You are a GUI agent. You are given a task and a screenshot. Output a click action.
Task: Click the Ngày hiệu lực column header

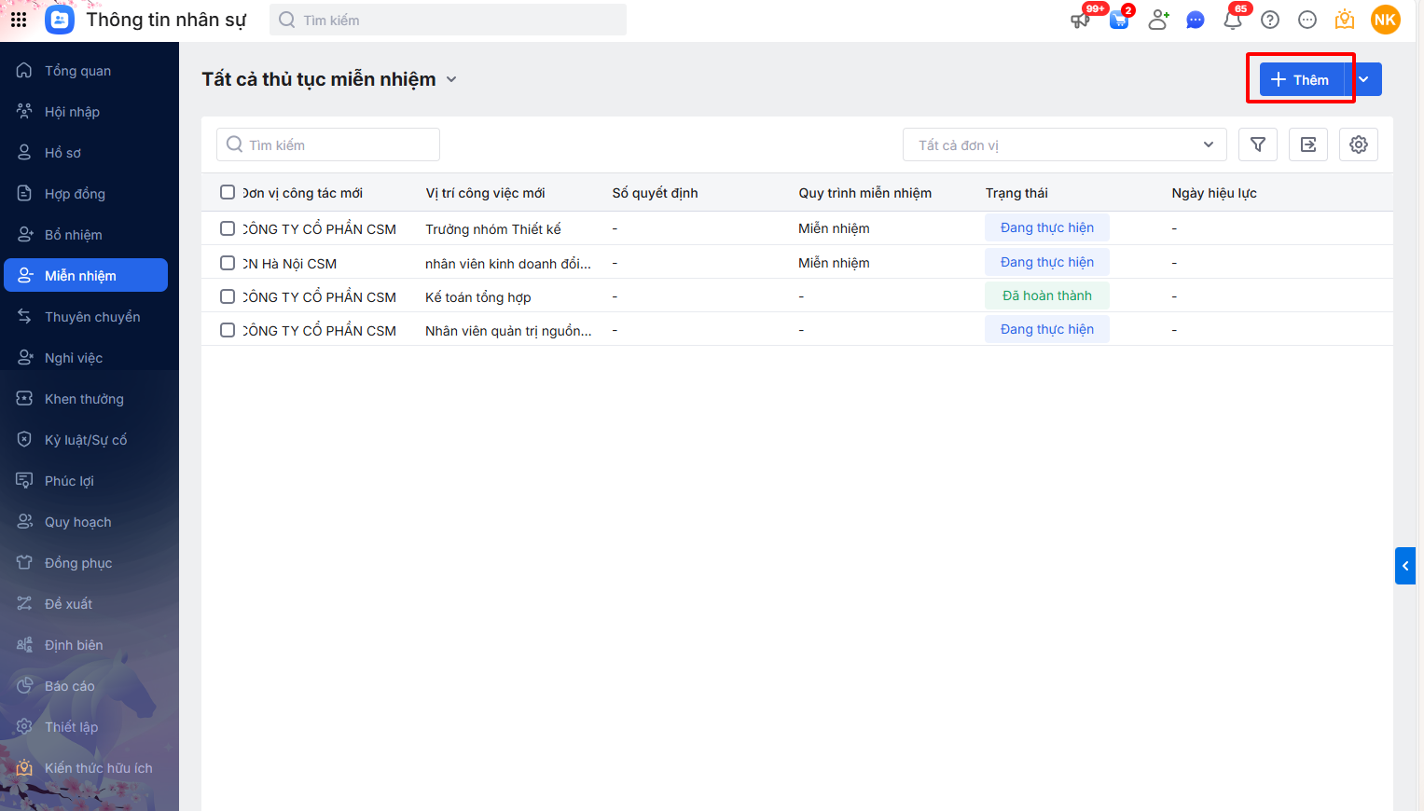pyautogui.click(x=1214, y=193)
